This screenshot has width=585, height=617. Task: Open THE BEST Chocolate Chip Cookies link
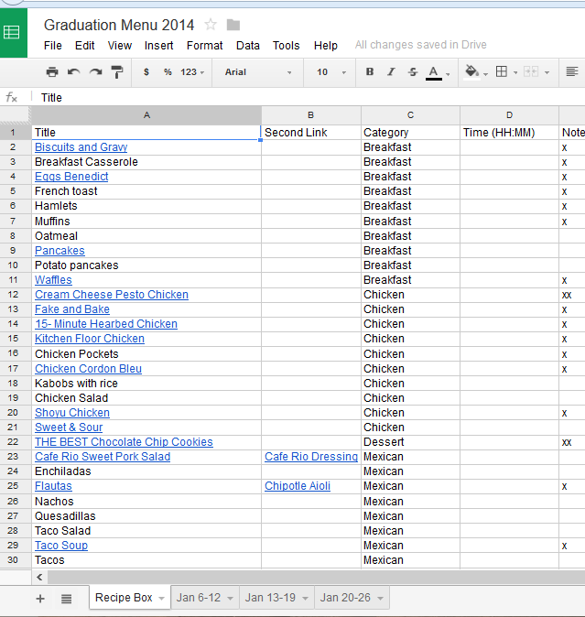pos(124,442)
